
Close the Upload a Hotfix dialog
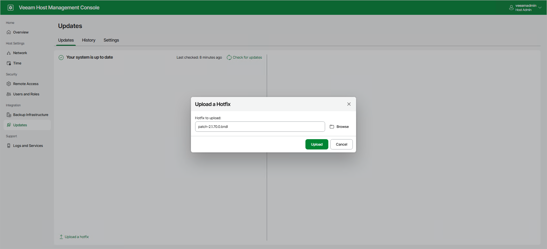coord(349,104)
